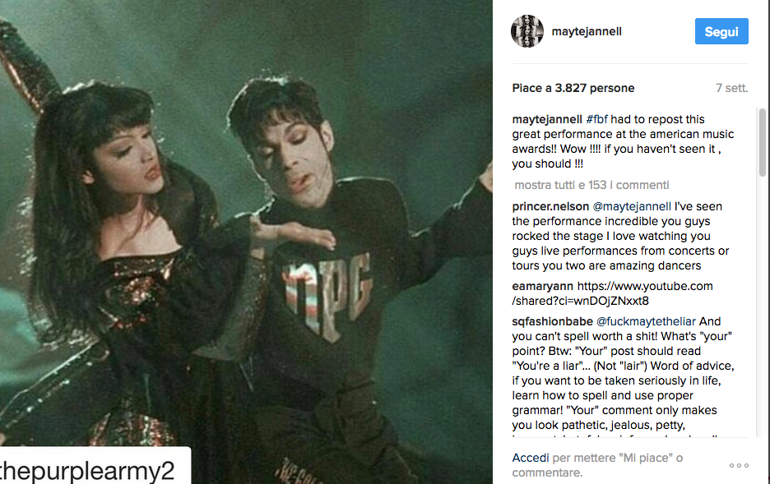This screenshot has width=770, height=484.
Task: Click Accedi to log in
Action: [531, 458]
